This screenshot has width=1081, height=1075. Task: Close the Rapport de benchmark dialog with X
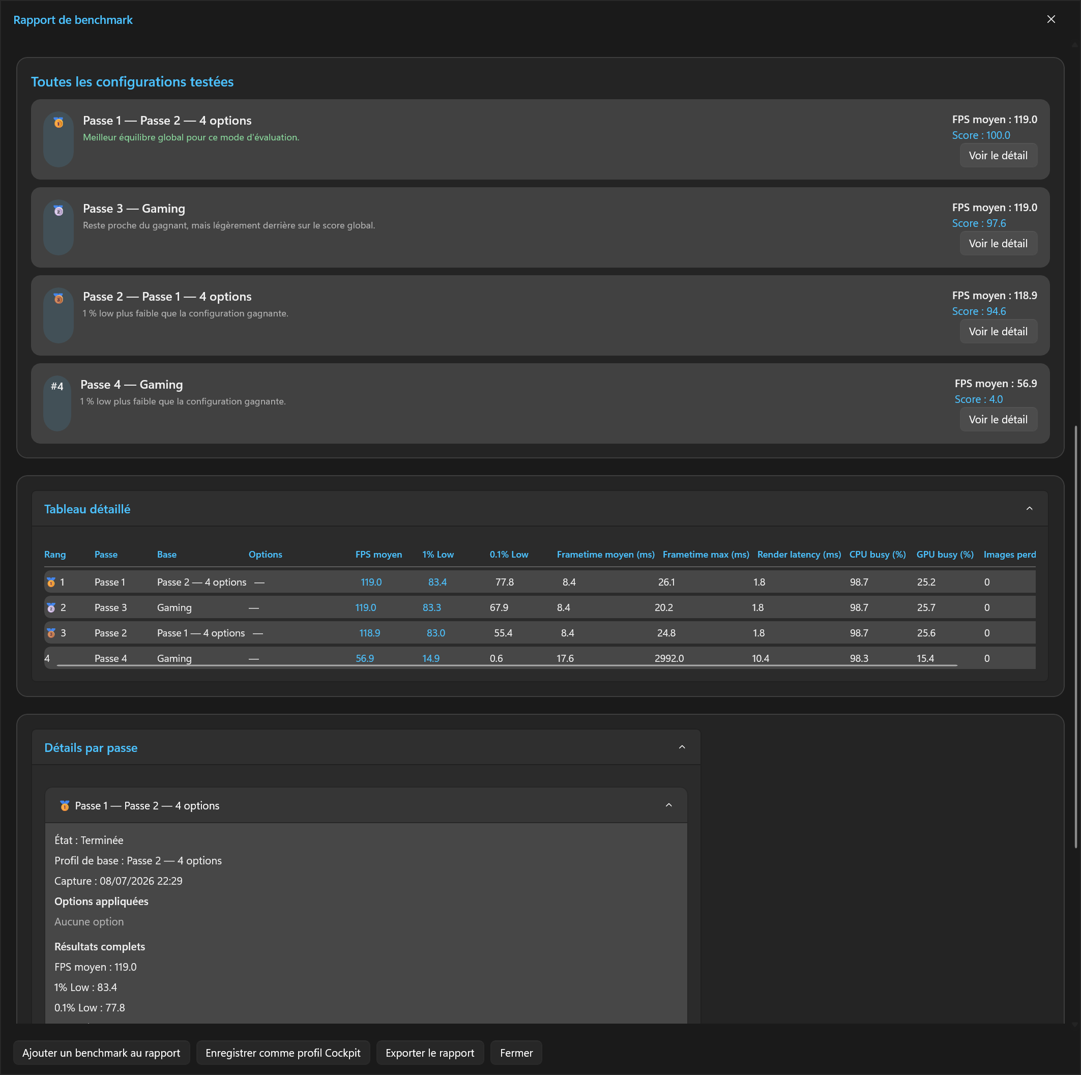1051,19
